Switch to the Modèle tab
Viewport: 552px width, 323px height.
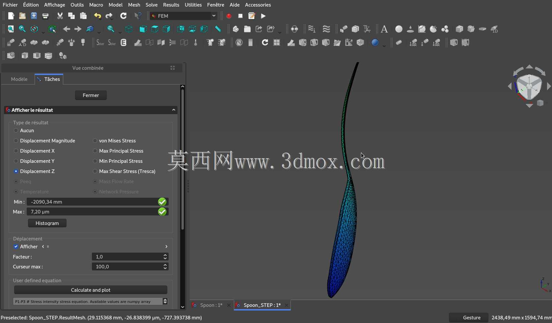point(19,79)
